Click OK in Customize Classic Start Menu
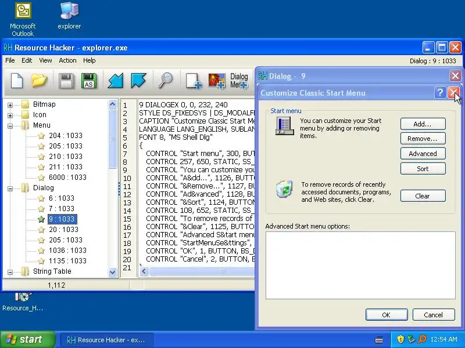The image size is (465, 348). [387, 315]
